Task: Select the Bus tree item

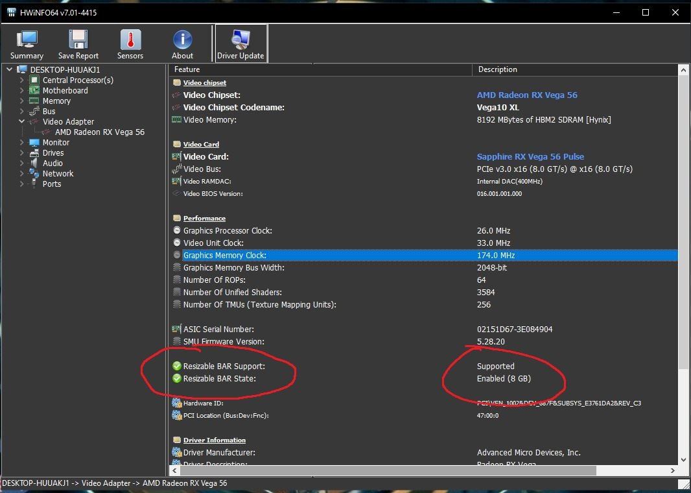Action: tap(49, 111)
